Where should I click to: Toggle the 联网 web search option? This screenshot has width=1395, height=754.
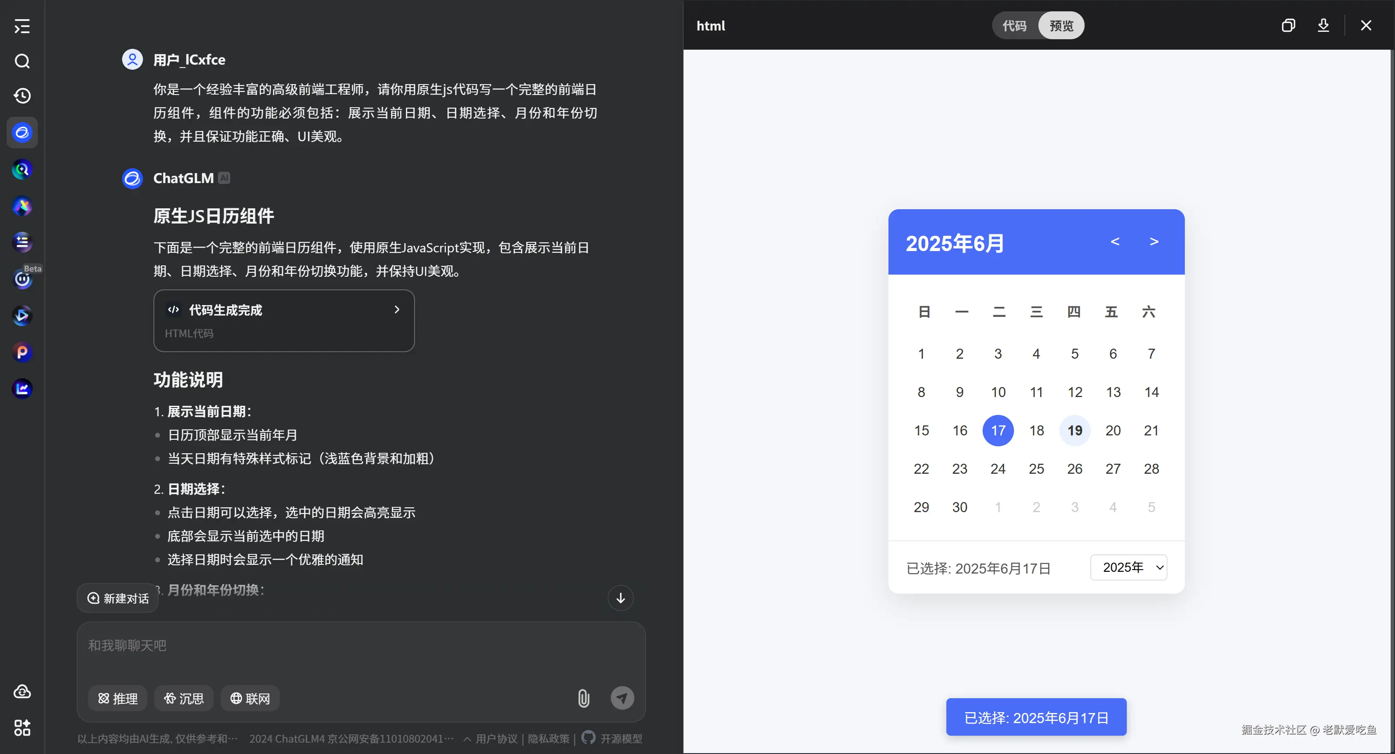pyautogui.click(x=250, y=698)
